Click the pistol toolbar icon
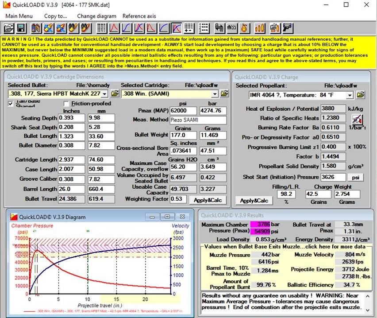Viewport: 377px width, 318px height. [287, 28]
